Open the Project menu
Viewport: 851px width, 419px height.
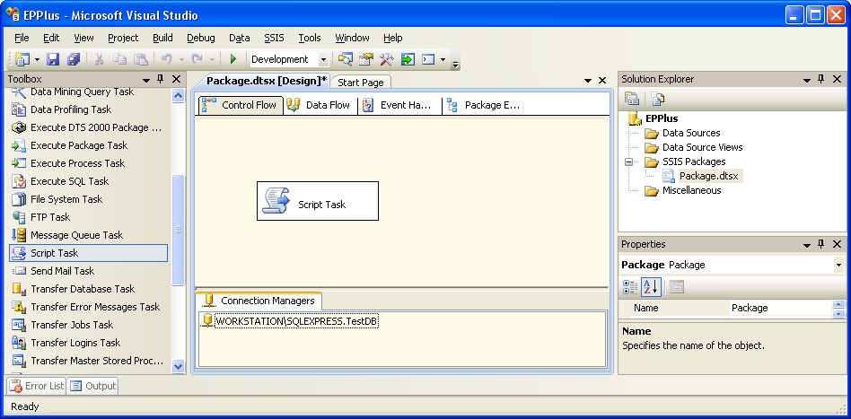(x=123, y=38)
